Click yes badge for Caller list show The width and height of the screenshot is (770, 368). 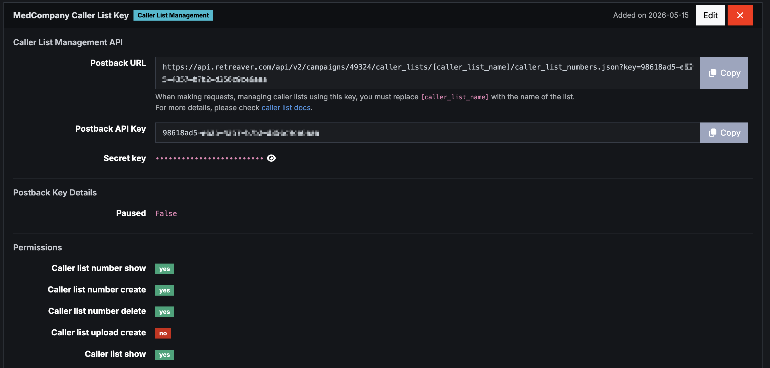pyautogui.click(x=164, y=355)
